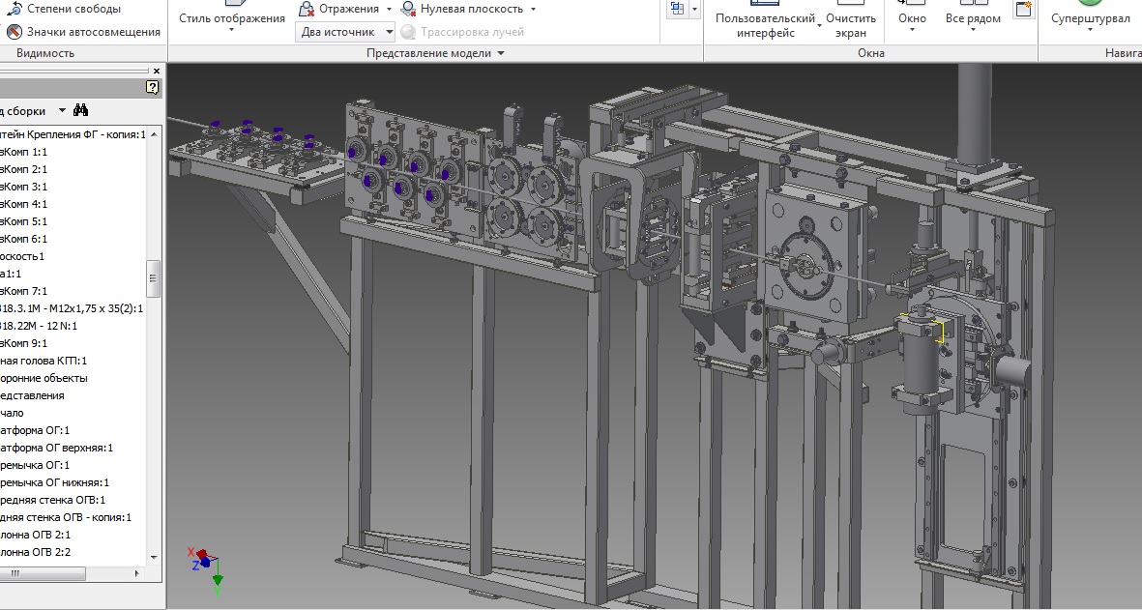Image resolution: width=1142 pixels, height=610 pixels.
Task: Open the browser panel help icon
Action: coord(153,88)
